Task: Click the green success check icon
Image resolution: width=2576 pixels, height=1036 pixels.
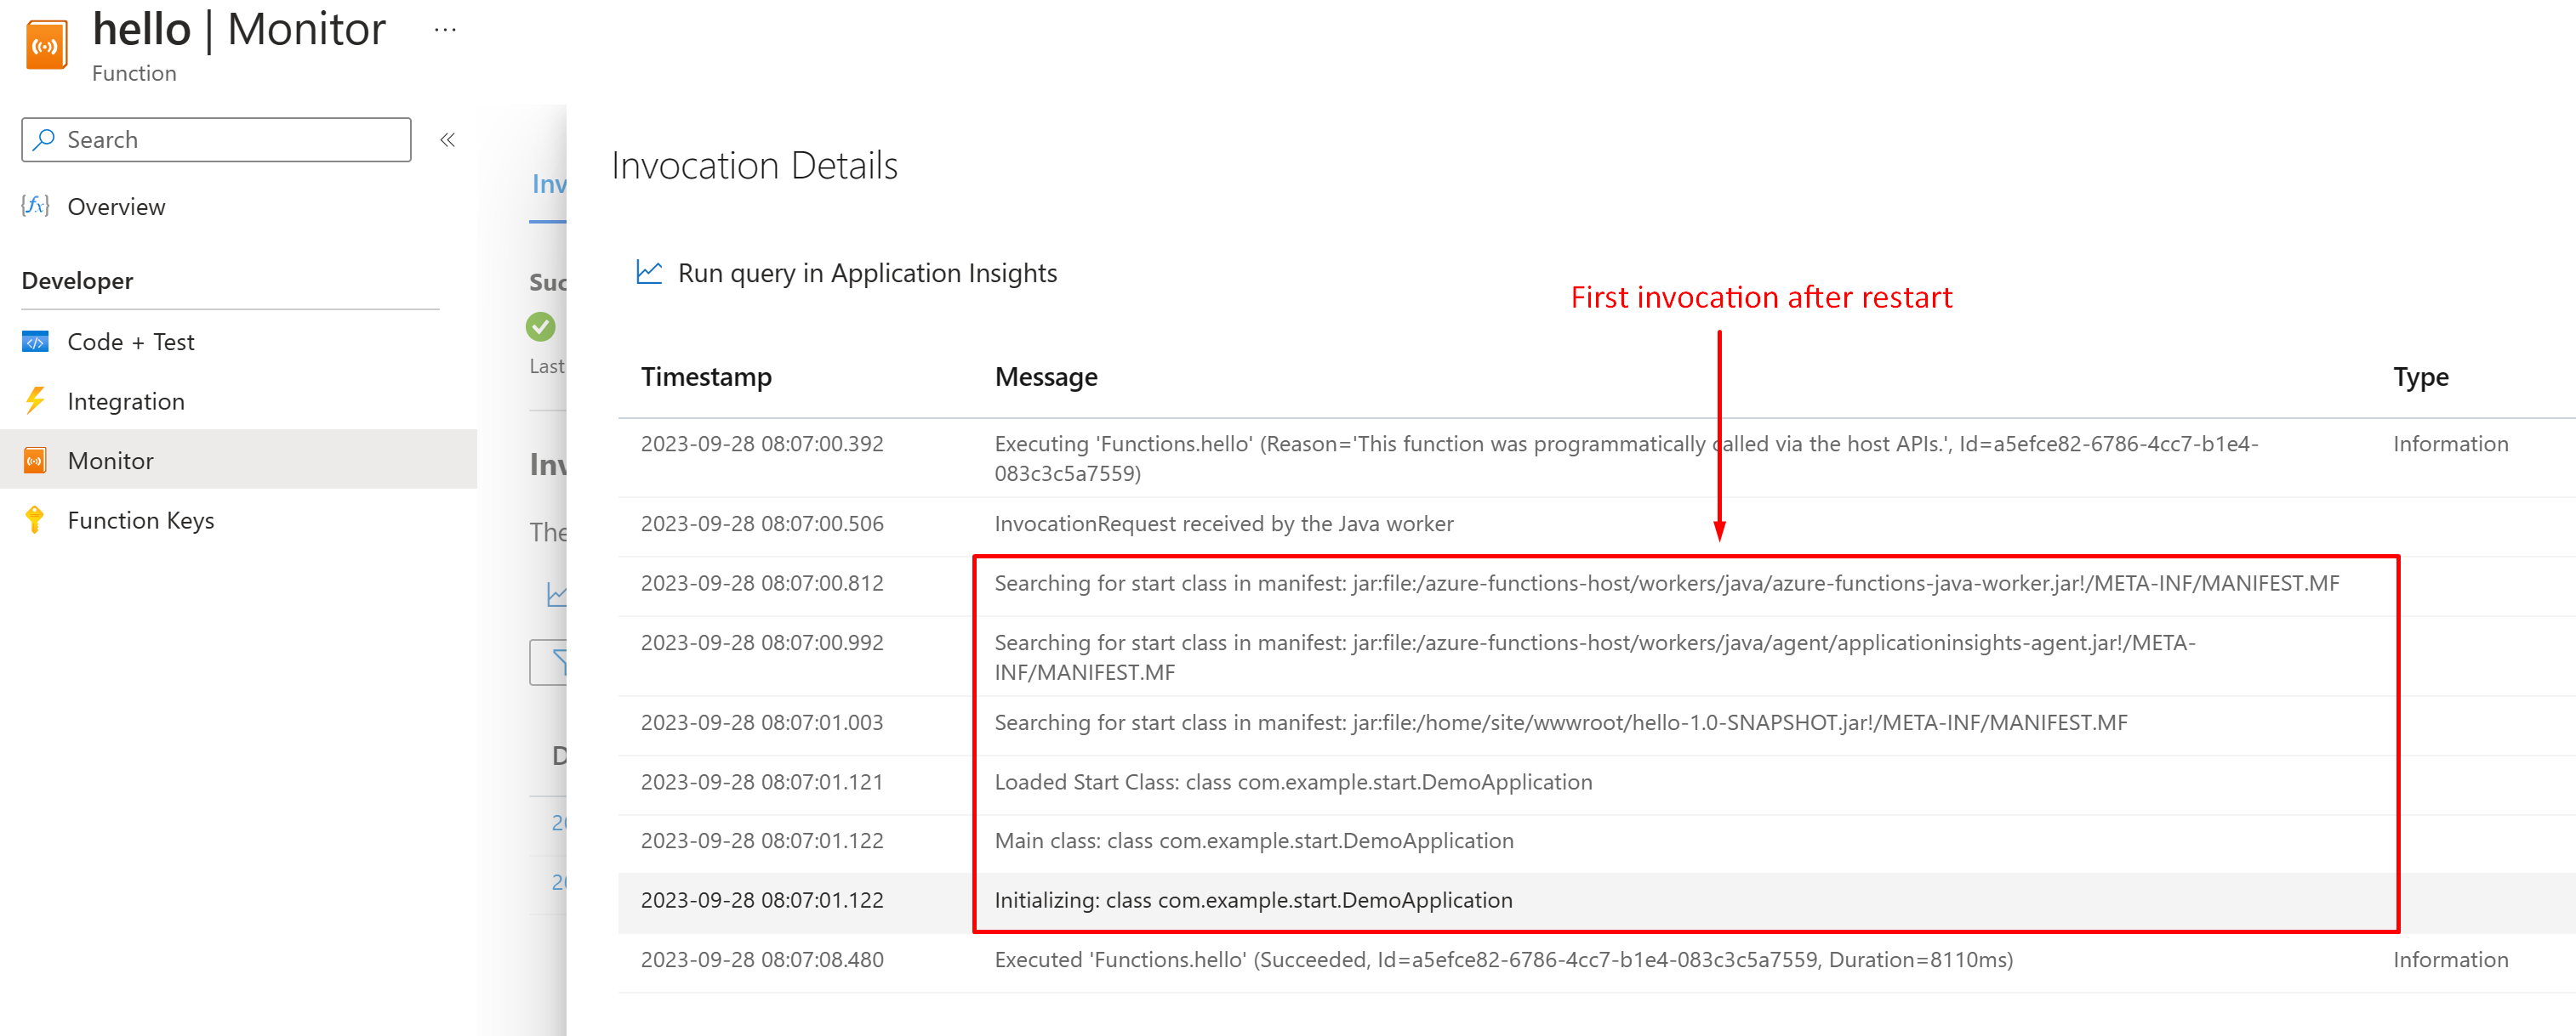Action: tap(542, 326)
